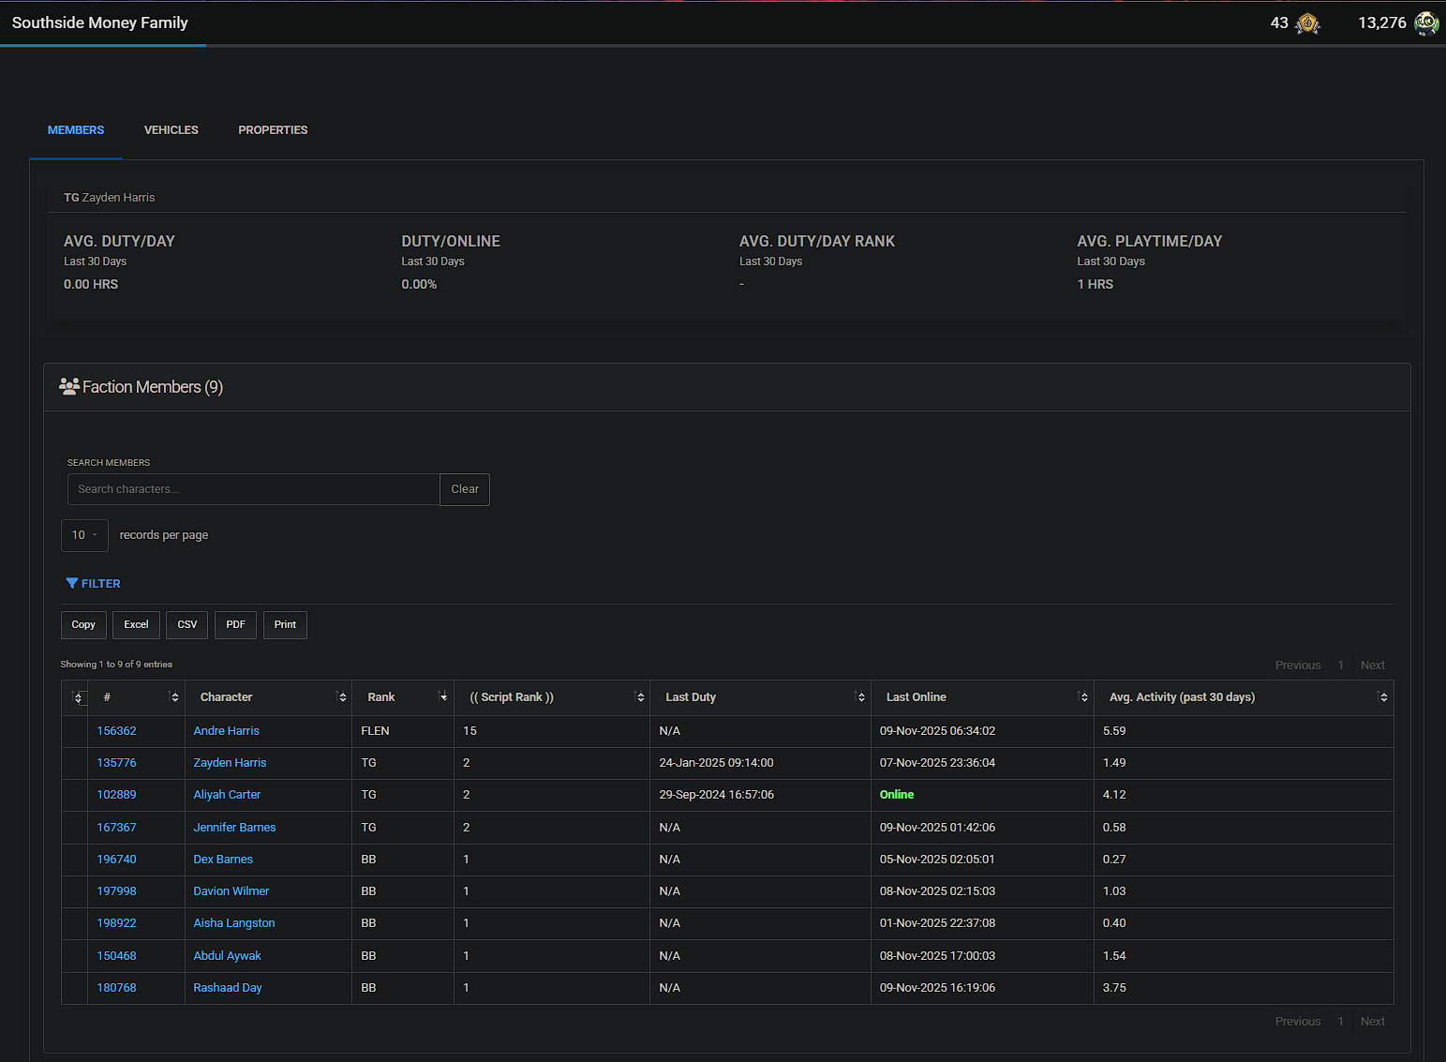The height and width of the screenshot is (1062, 1446).
Task: Open the records per page dropdown
Action: 84,535
